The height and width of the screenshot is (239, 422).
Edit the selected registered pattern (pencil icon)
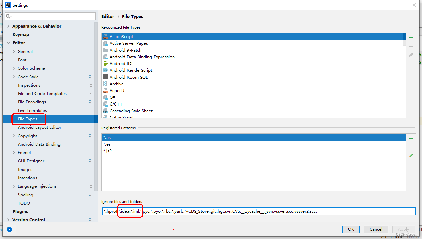(411, 156)
